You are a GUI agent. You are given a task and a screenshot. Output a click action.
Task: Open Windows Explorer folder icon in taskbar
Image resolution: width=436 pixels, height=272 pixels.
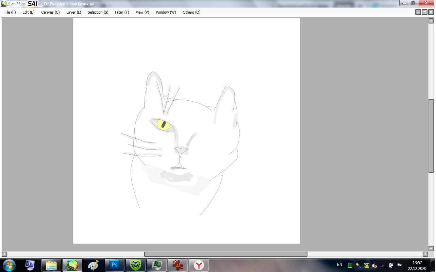51,265
